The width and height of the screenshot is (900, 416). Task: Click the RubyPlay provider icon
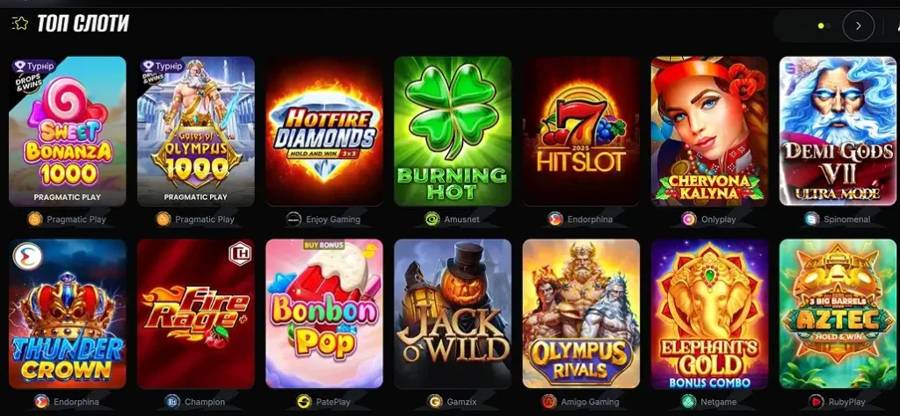(816, 402)
